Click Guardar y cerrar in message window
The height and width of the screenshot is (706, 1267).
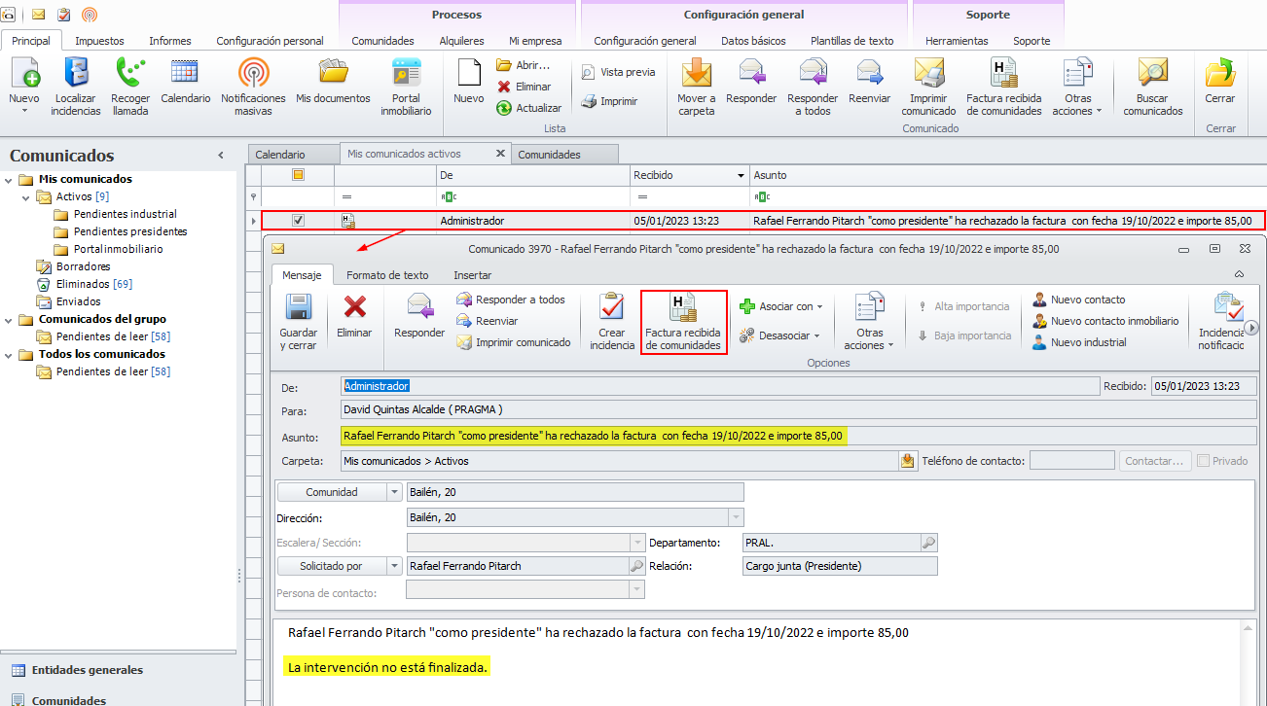point(298,322)
